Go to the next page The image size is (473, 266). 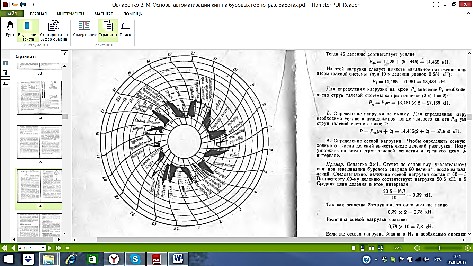pos(50,248)
